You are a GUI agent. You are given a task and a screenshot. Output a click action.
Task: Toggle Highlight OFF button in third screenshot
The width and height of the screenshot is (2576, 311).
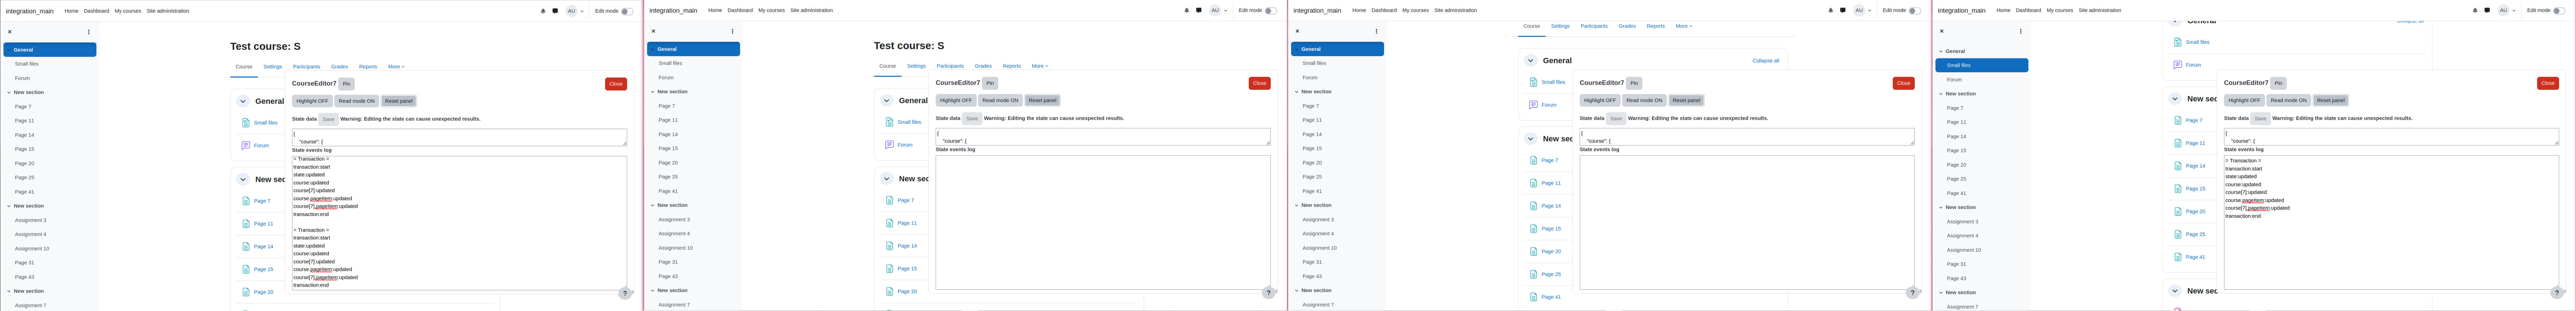[1600, 100]
